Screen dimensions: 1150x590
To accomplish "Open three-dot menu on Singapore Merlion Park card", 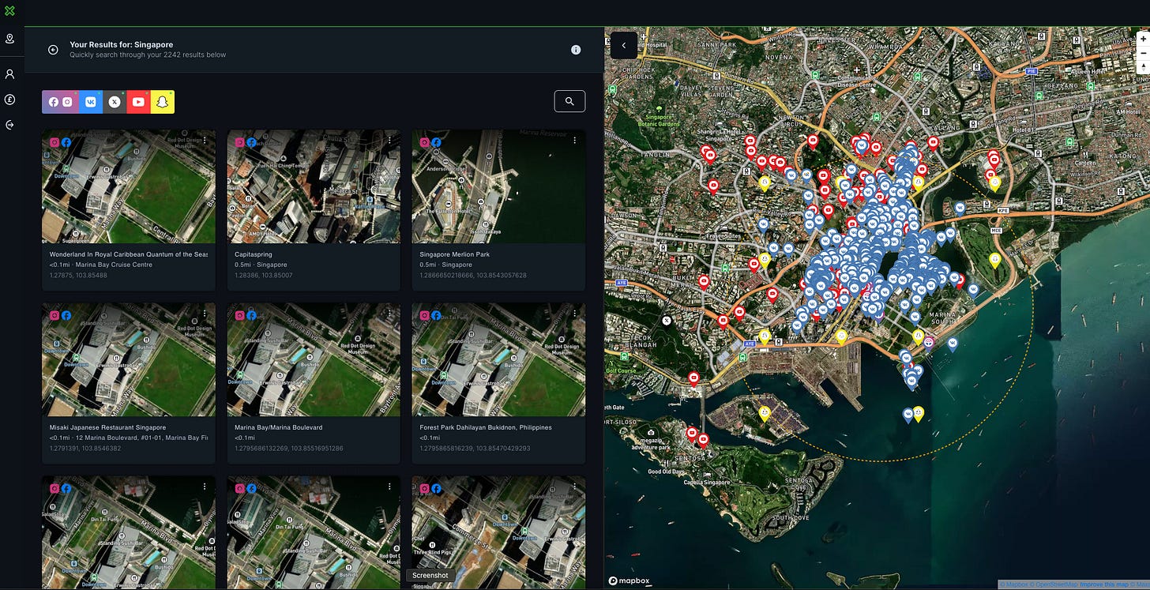I will point(575,141).
